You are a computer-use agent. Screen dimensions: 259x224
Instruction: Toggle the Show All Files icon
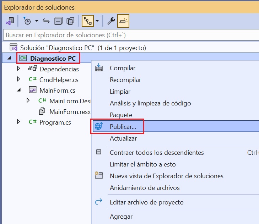(70, 21)
